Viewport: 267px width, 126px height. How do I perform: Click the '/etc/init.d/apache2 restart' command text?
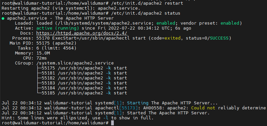pyautogui.click(x=147, y=3)
